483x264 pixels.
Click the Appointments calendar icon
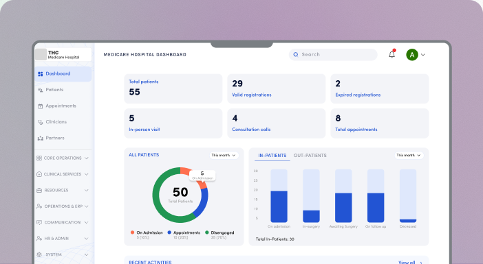(x=40, y=106)
